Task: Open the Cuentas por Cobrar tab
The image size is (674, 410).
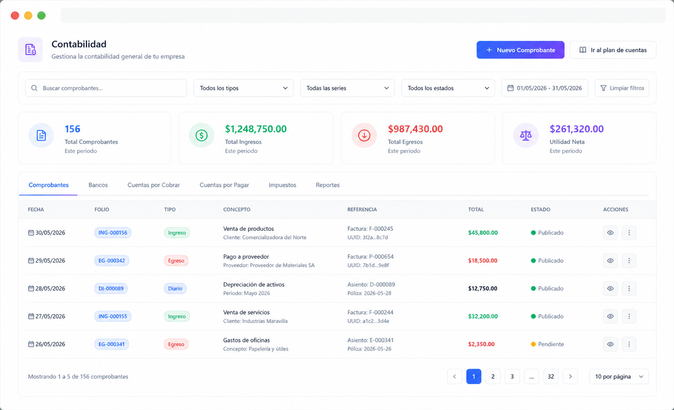Action: 154,185
